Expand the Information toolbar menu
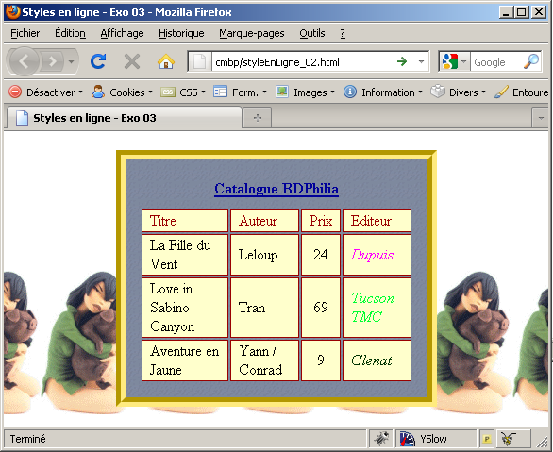The width and height of the screenshot is (553, 452). click(383, 92)
